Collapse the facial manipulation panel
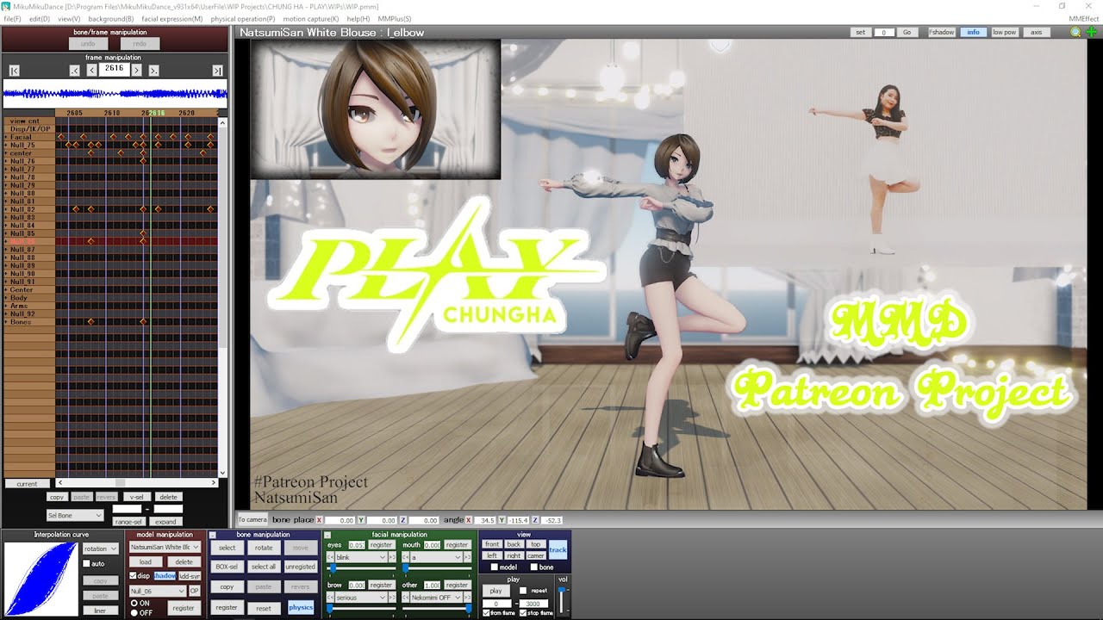 click(327, 535)
